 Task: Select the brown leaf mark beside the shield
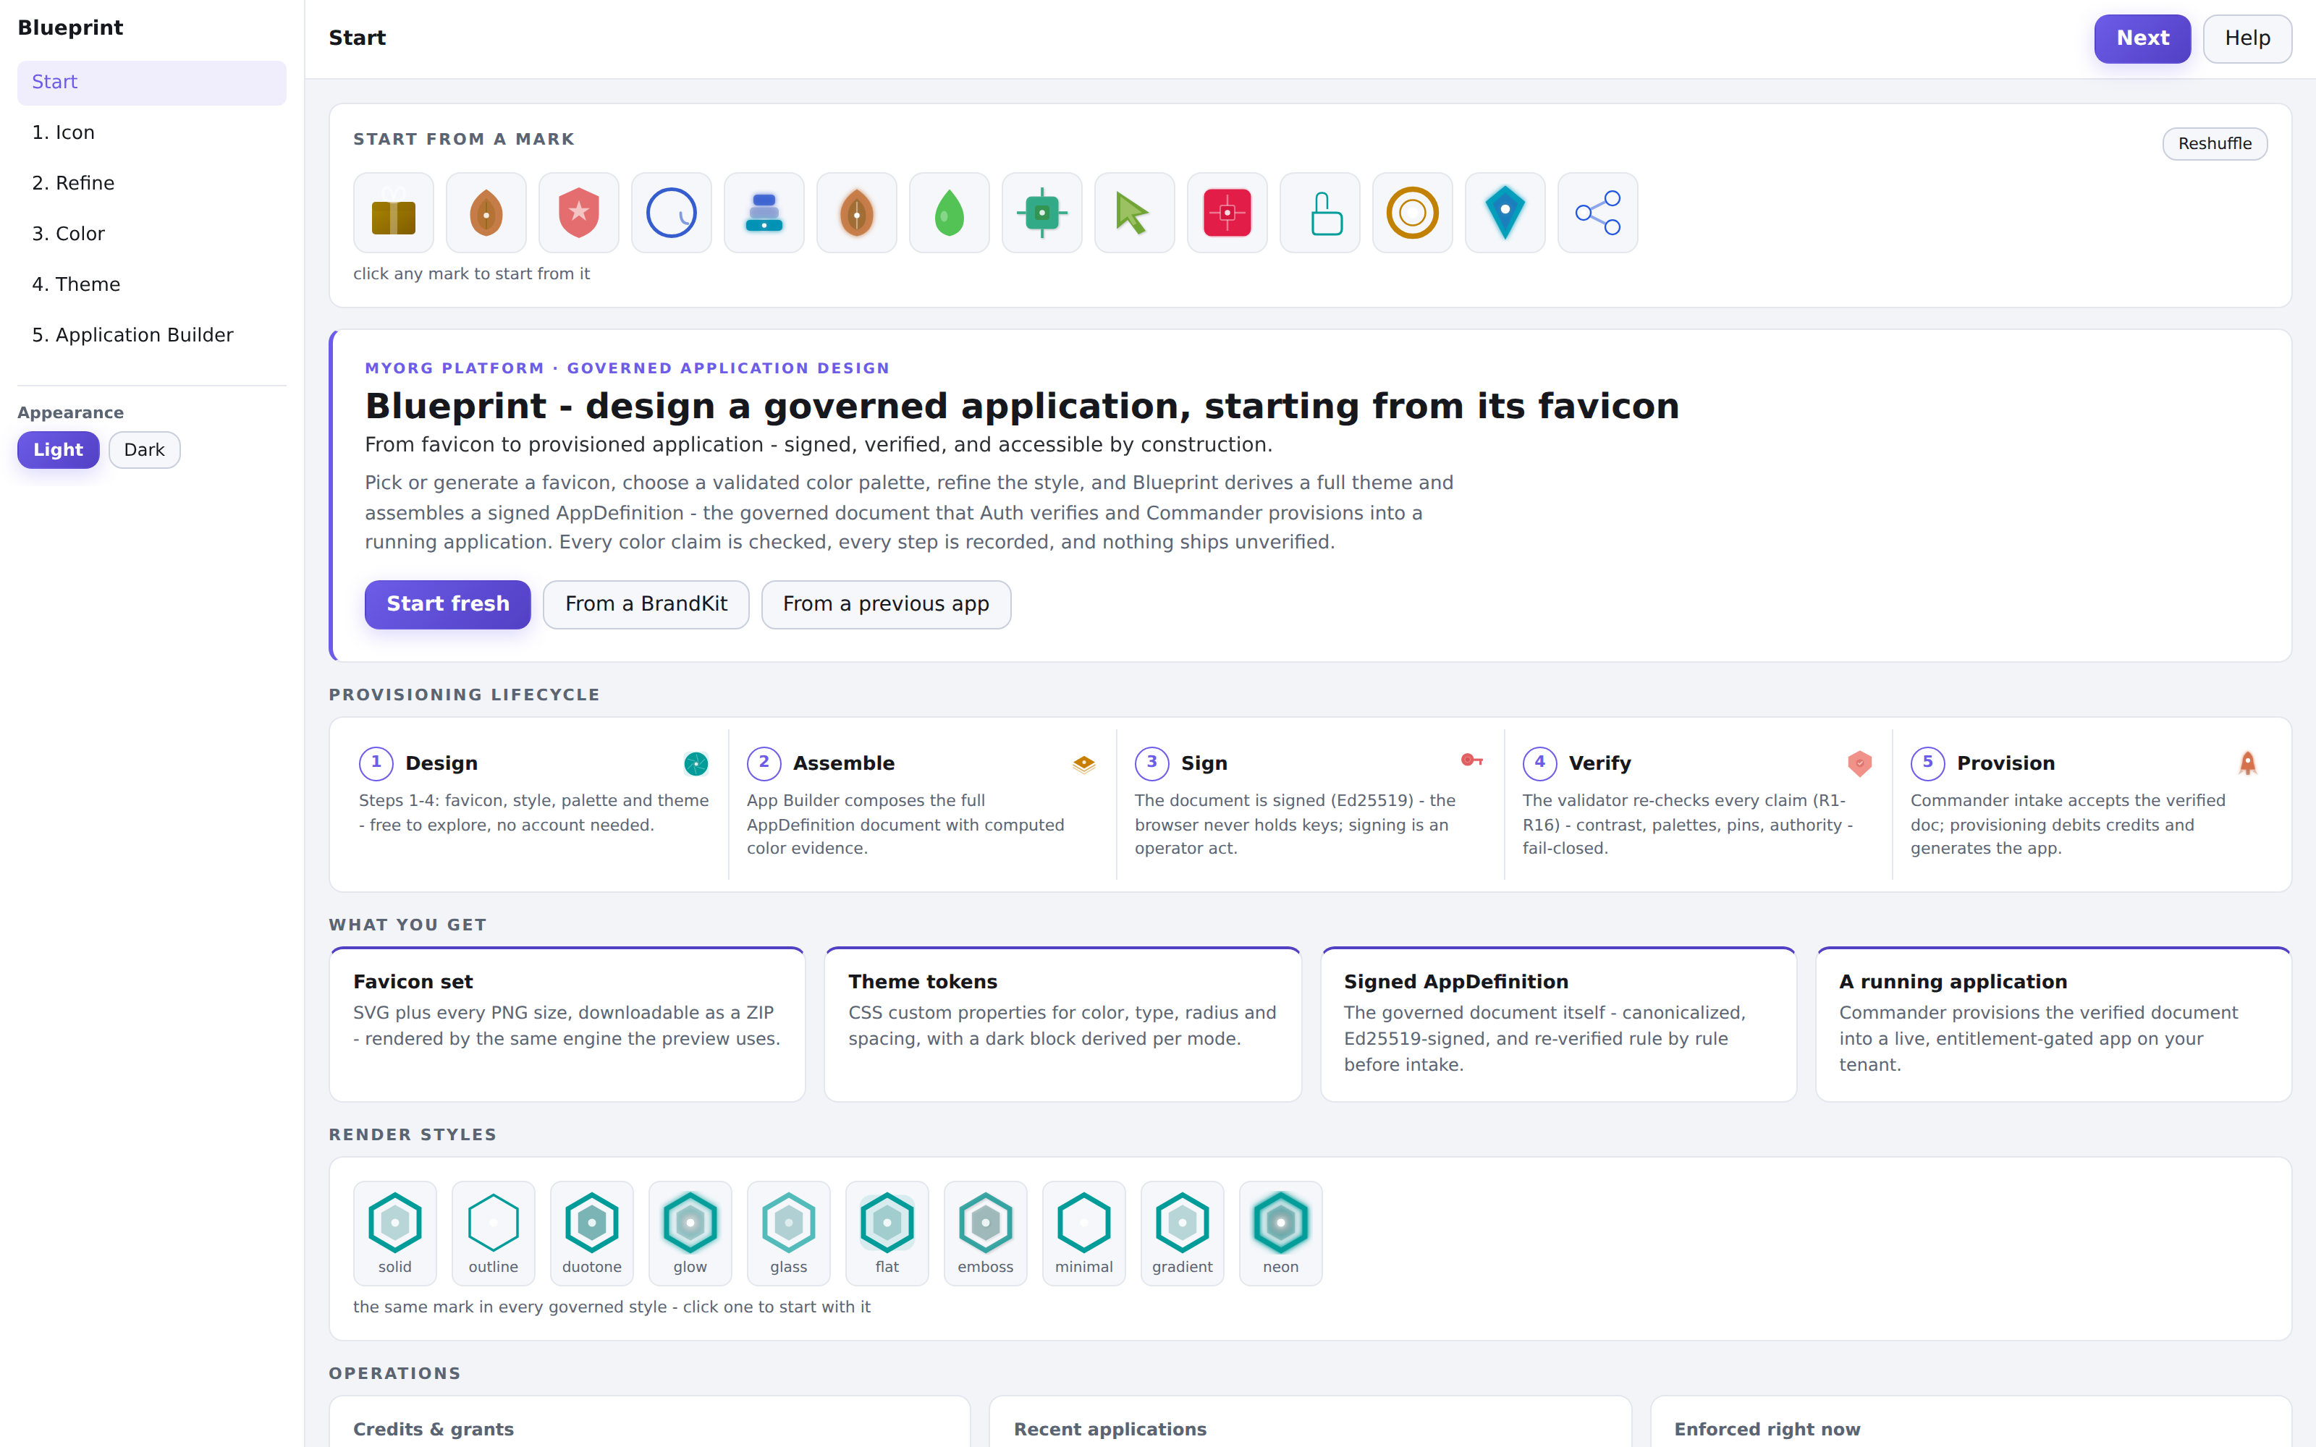point(486,213)
